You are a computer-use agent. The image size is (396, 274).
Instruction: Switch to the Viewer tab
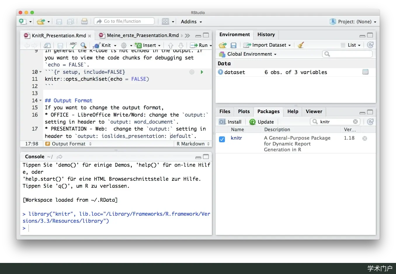coord(314,111)
